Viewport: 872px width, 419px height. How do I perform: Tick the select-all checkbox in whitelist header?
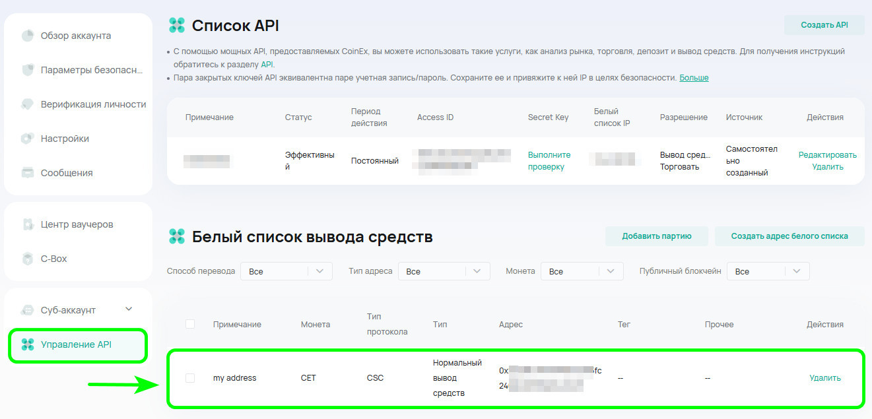point(190,324)
